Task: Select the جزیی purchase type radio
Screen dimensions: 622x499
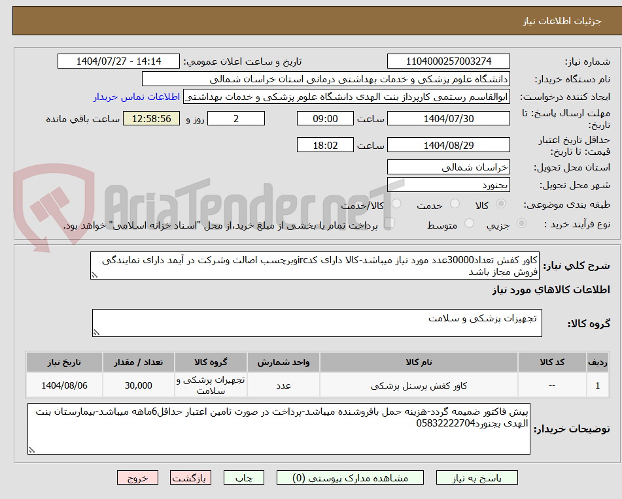Action: [522, 223]
